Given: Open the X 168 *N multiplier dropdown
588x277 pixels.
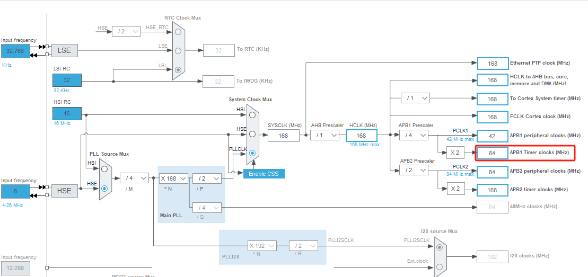Looking at the screenshot, I should (173, 178).
